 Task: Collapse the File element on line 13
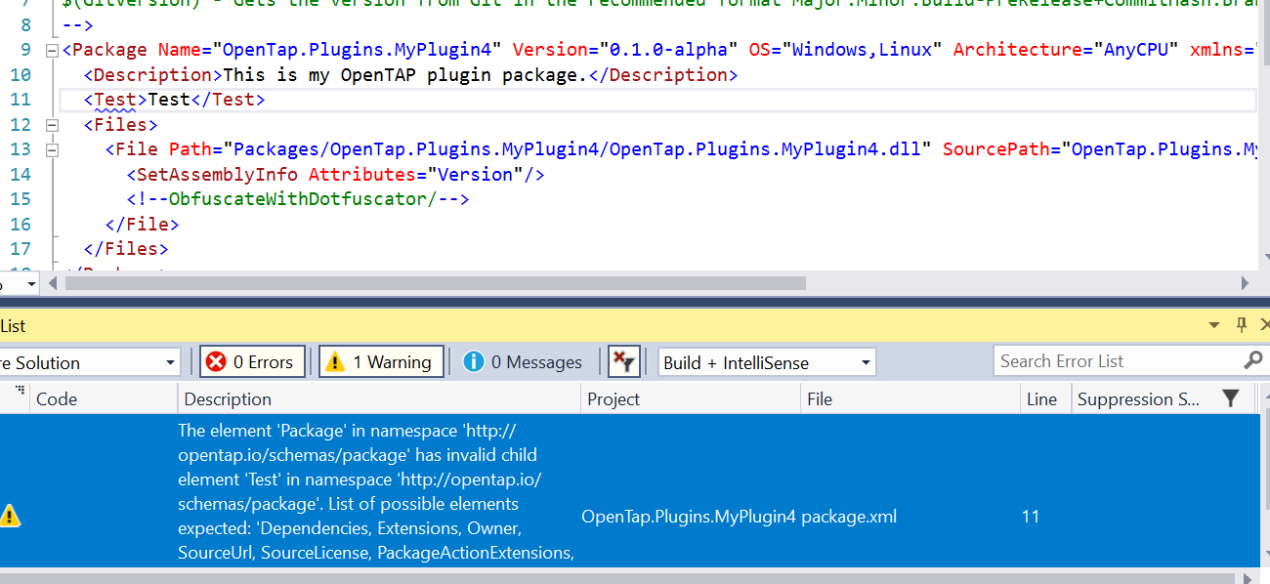click(51, 148)
